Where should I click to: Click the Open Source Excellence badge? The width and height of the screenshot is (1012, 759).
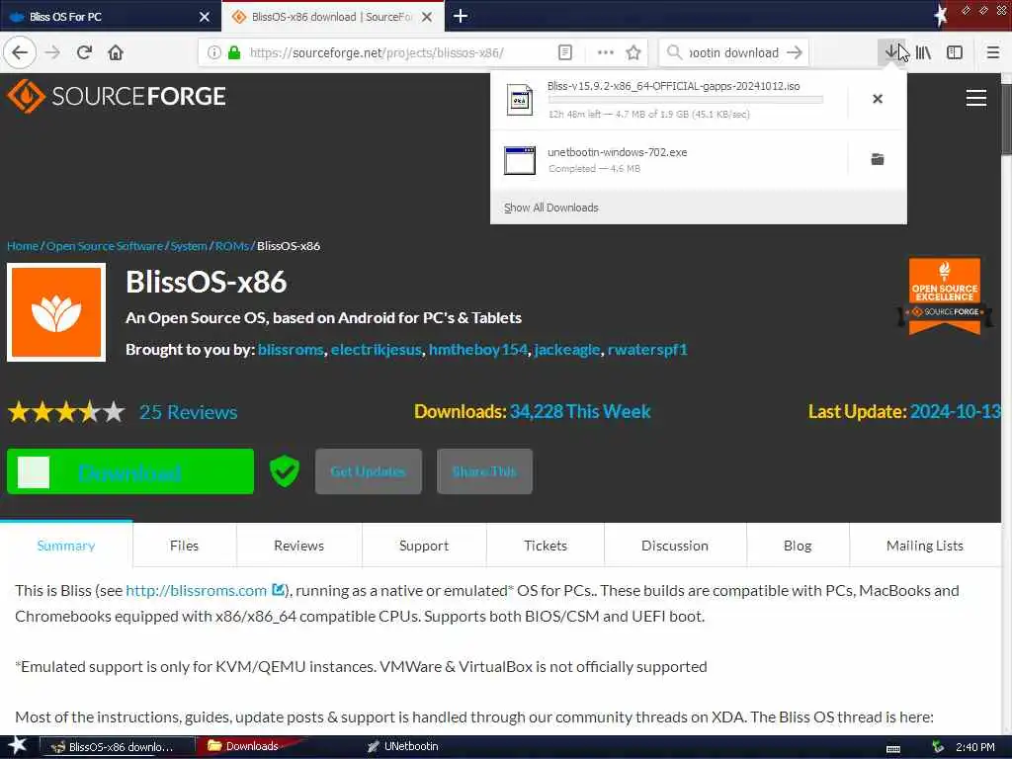click(x=945, y=296)
